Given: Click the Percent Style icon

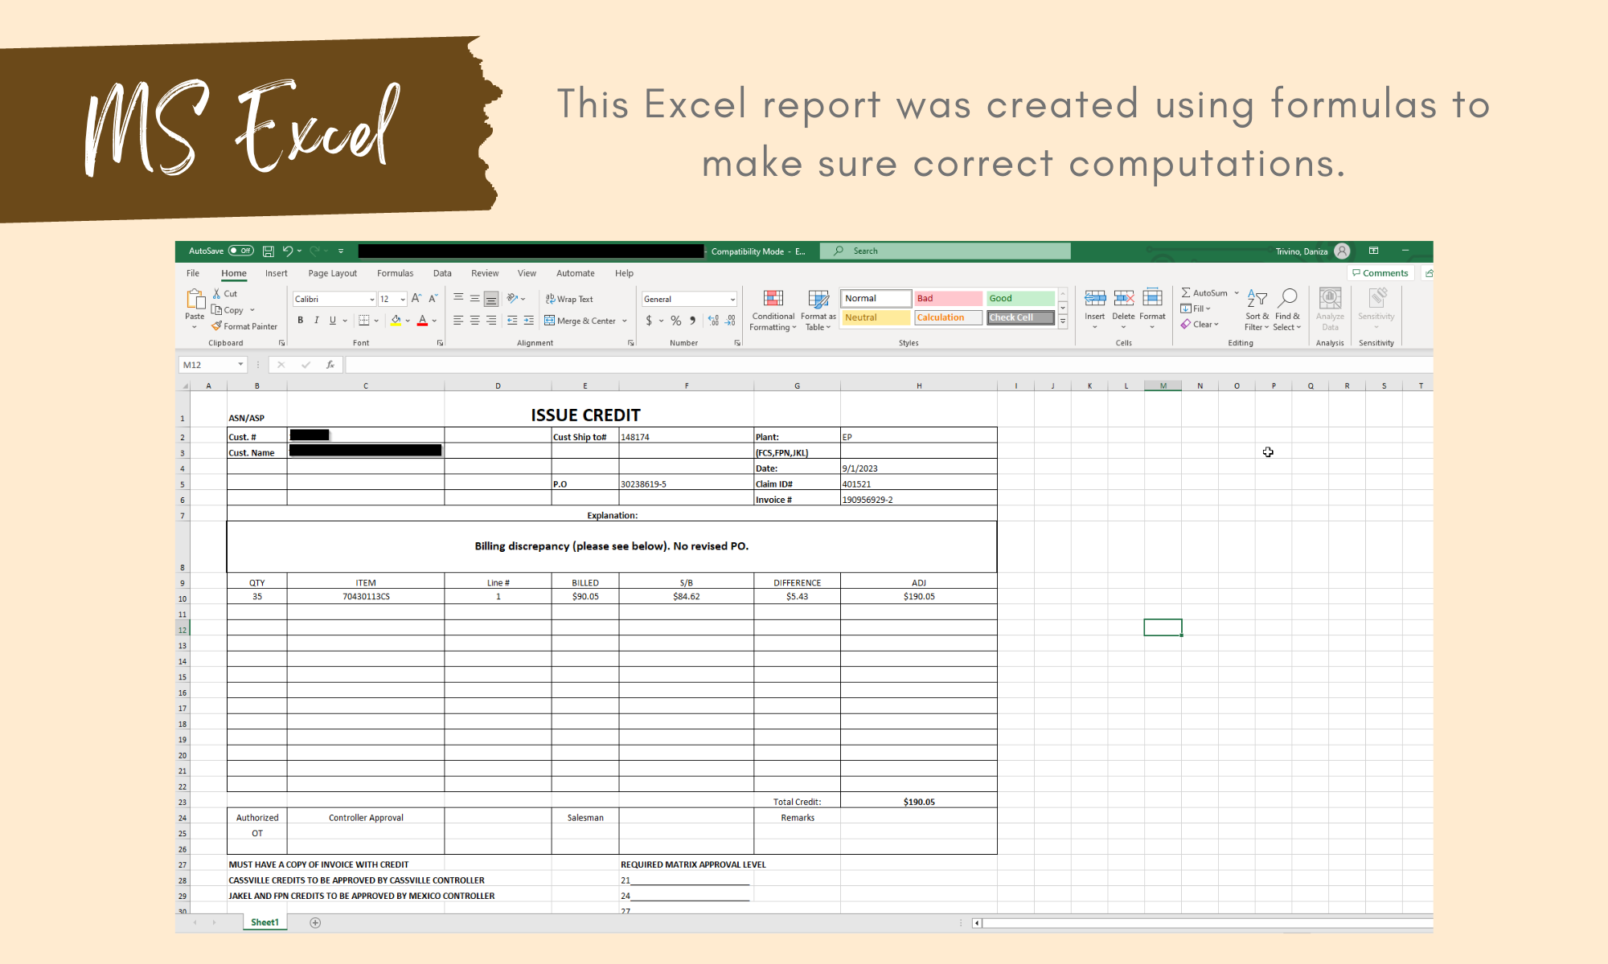Looking at the screenshot, I should pyautogui.click(x=676, y=321).
